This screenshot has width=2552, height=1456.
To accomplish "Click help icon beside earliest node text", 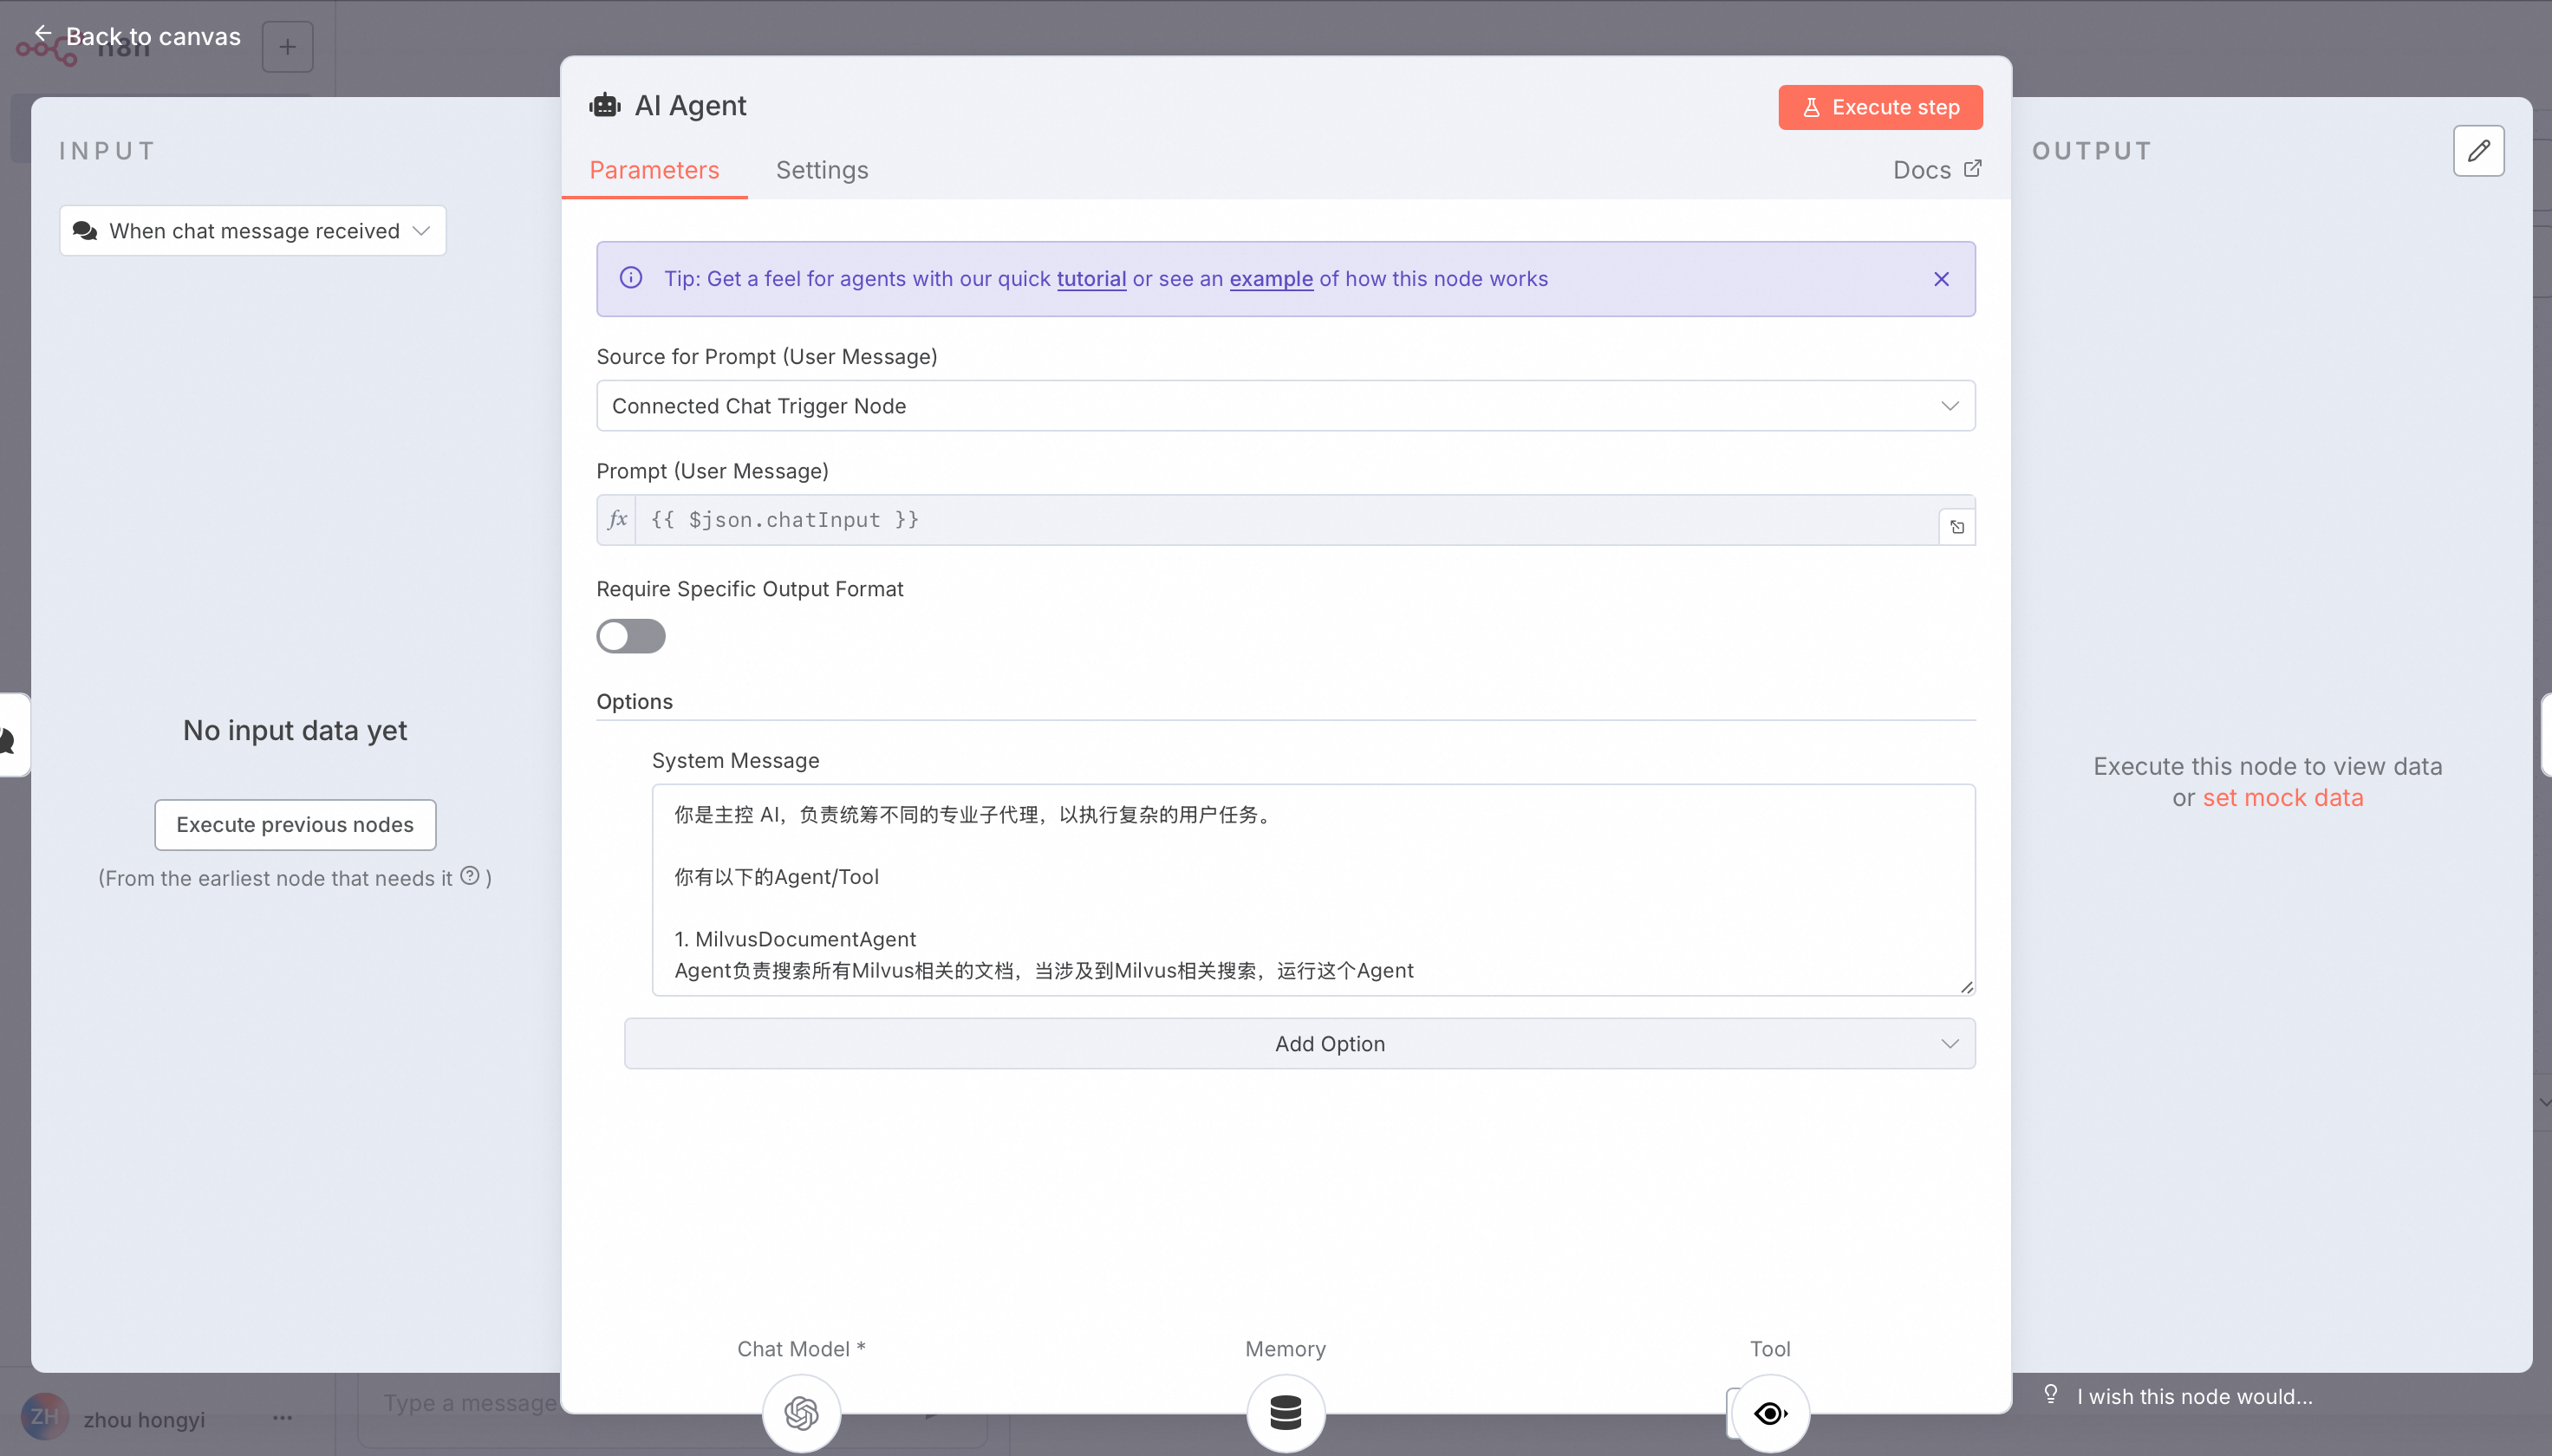I will coord(470,876).
